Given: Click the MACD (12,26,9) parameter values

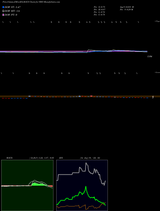Looking at the screenshot, I should 42,158.
